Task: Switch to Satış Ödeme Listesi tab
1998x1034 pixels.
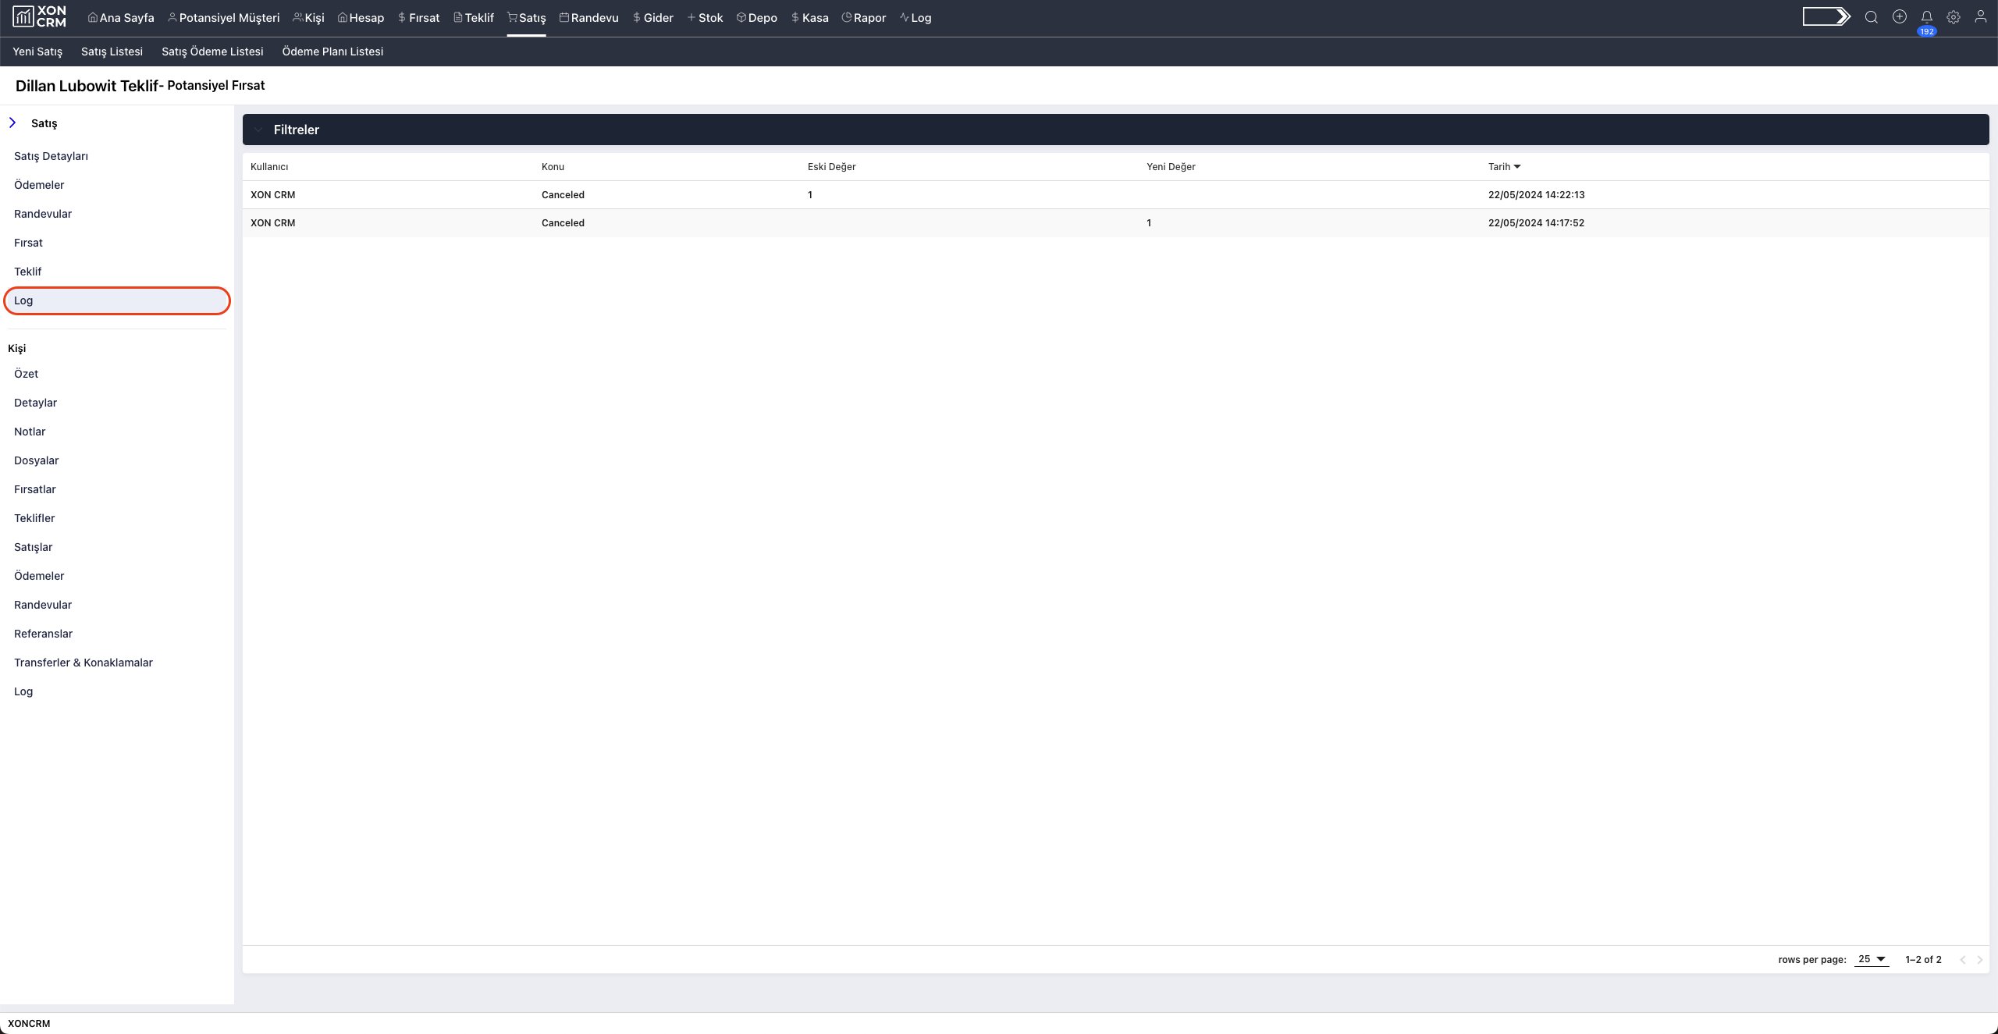Action: coord(212,52)
